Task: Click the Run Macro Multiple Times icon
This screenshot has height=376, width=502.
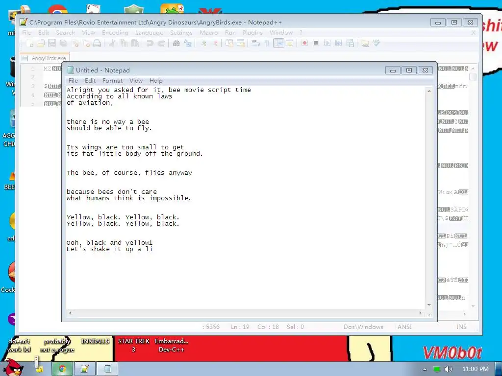Action: (x=338, y=43)
